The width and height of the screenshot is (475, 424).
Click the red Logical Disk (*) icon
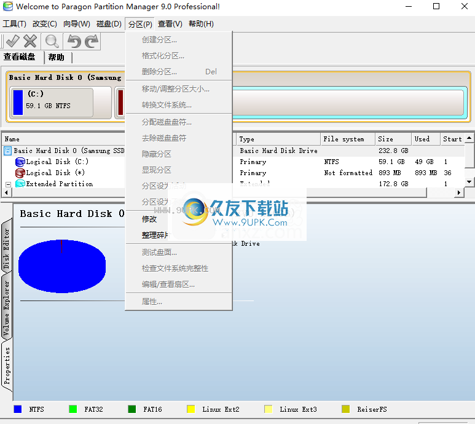click(20, 173)
